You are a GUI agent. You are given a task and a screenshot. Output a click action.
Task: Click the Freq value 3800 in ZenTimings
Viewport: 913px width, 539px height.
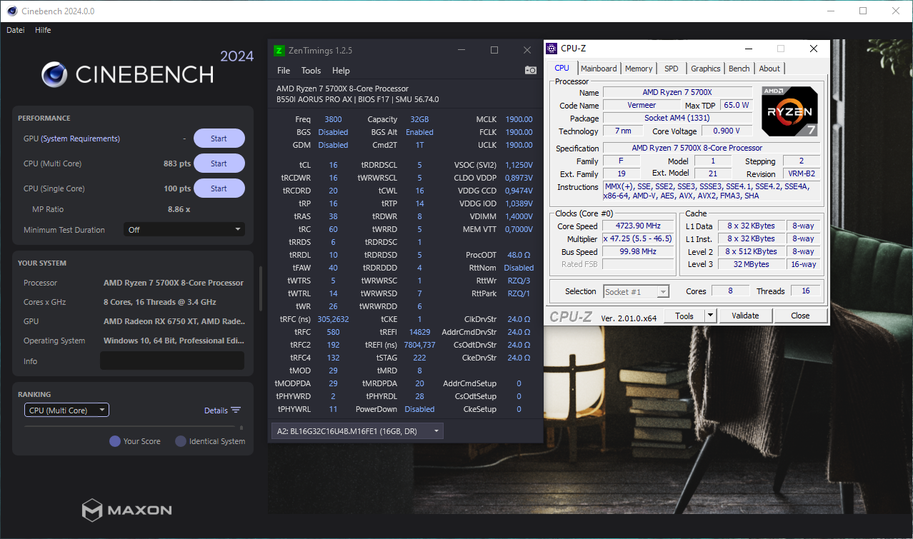[333, 119]
